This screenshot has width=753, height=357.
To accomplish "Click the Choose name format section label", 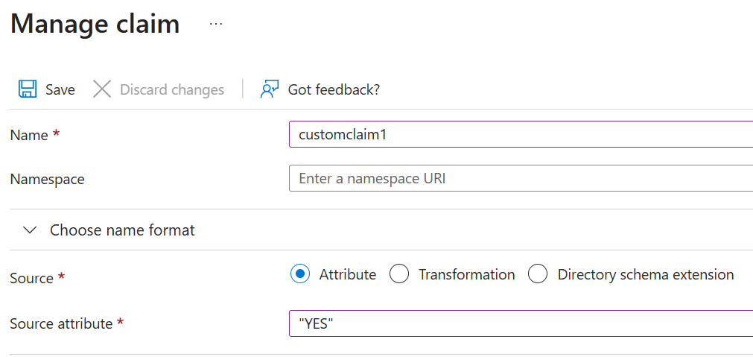I will (x=122, y=230).
